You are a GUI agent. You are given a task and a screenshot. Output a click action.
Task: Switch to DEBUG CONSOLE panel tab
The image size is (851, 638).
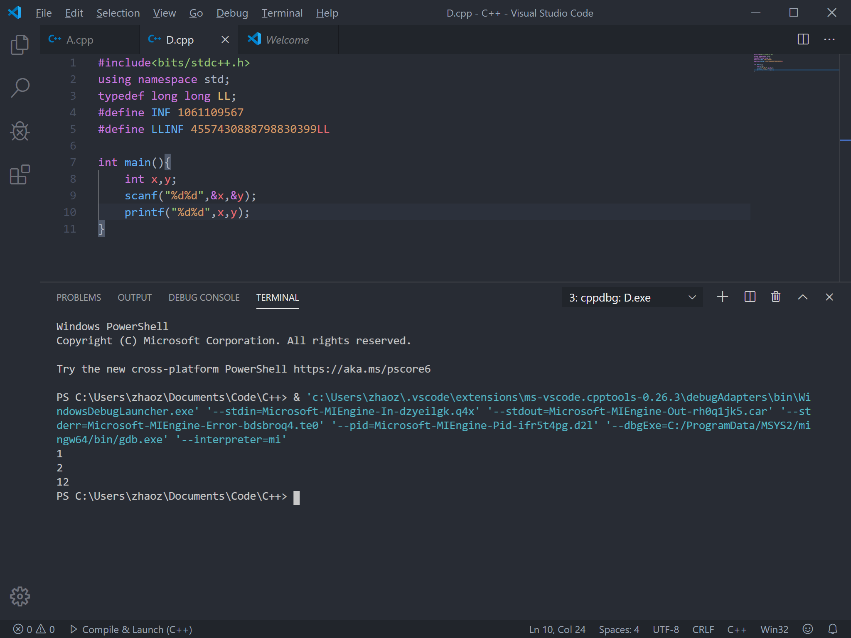(x=204, y=297)
